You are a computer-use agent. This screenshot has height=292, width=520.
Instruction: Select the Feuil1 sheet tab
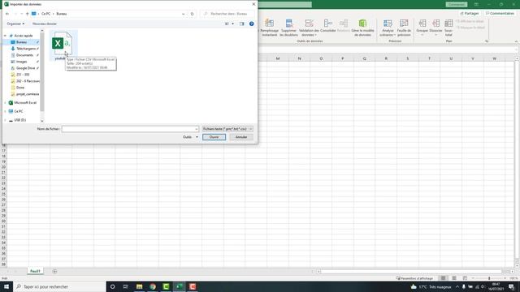coord(35,271)
